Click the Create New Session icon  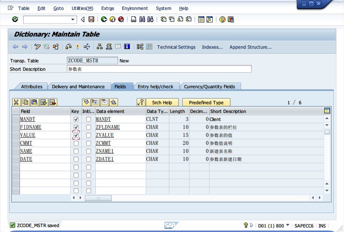point(201,19)
